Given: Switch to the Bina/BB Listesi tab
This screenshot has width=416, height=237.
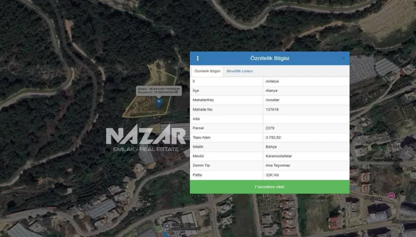Looking at the screenshot, I should 240,71.
